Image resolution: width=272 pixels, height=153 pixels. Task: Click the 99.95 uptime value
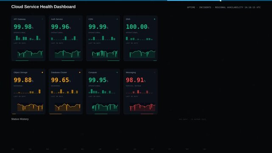click(x=98, y=80)
